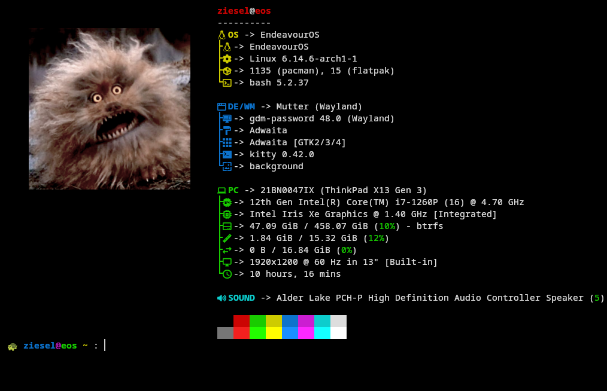This screenshot has width=607, height=391.
Task: Click the yellow OS heading label
Action: (x=233, y=35)
